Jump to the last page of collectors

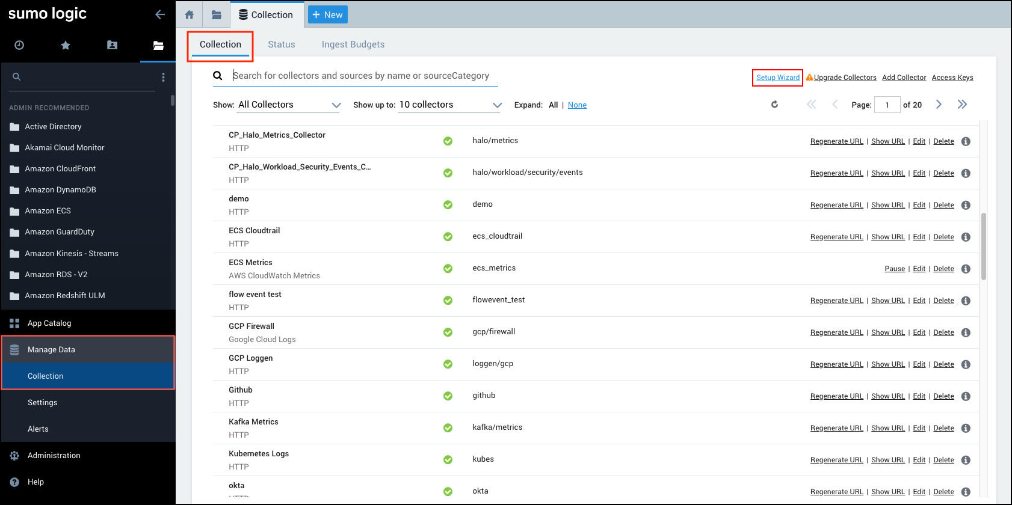[962, 105]
